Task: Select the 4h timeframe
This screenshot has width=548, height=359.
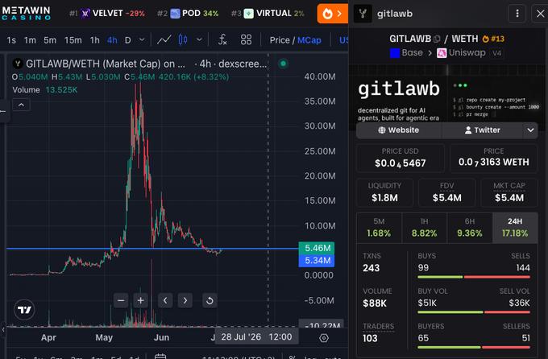Action: (x=112, y=40)
